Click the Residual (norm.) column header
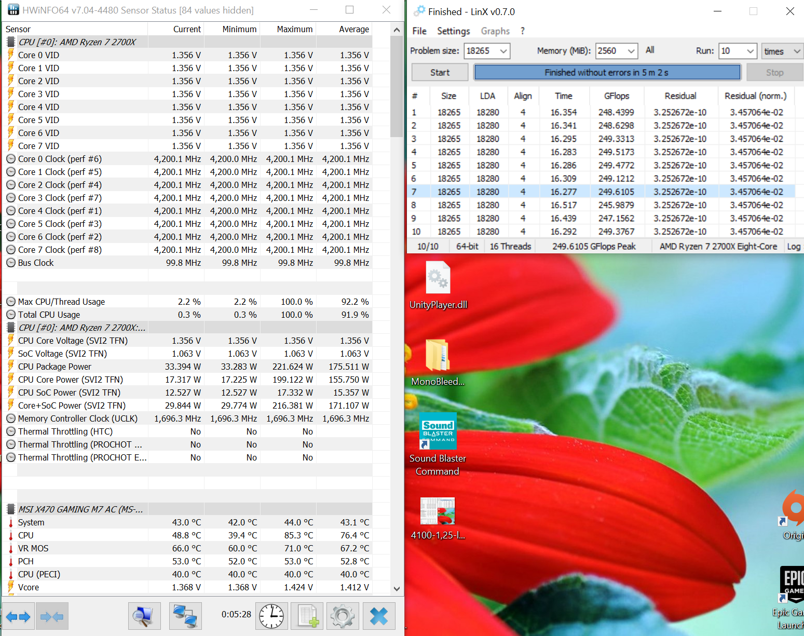 pyautogui.click(x=755, y=96)
